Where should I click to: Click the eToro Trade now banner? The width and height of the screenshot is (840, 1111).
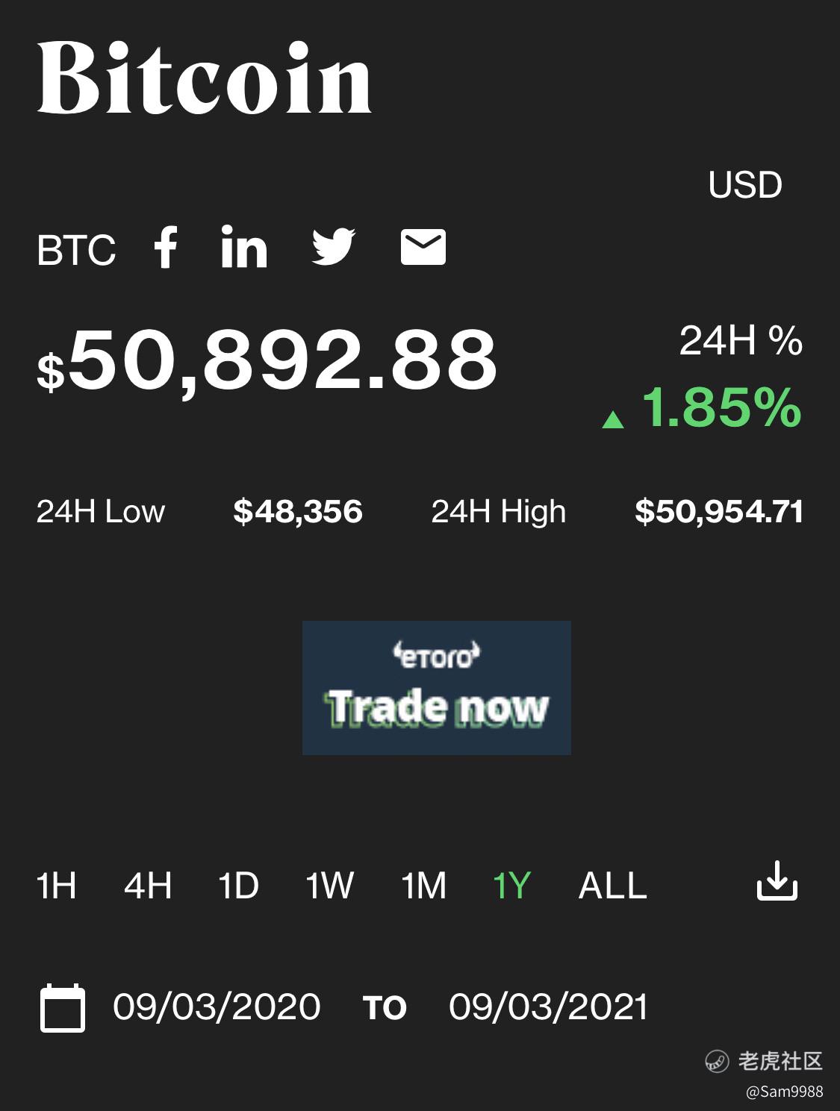point(437,688)
